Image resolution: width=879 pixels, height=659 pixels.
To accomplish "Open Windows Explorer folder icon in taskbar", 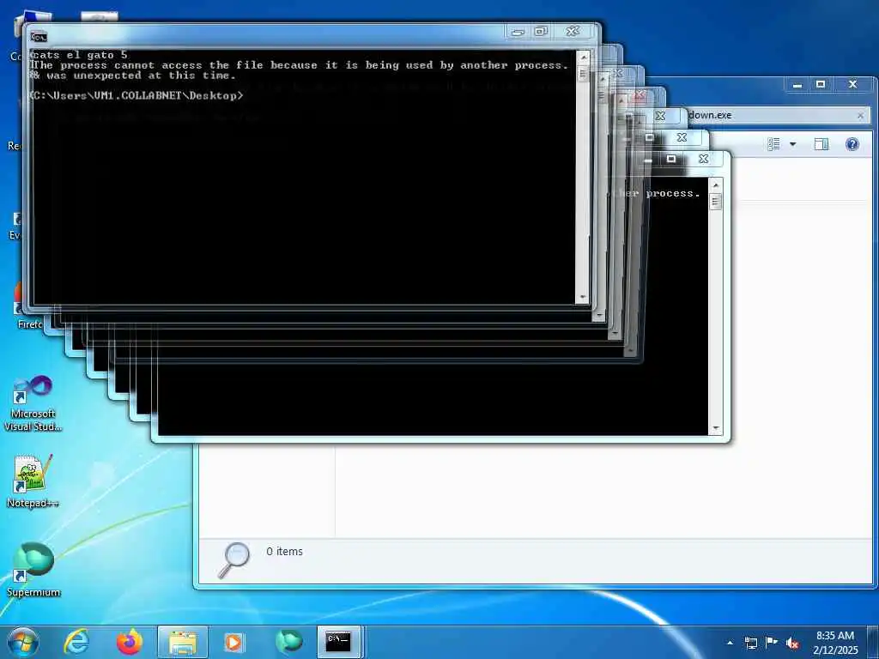I will tap(183, 642).
